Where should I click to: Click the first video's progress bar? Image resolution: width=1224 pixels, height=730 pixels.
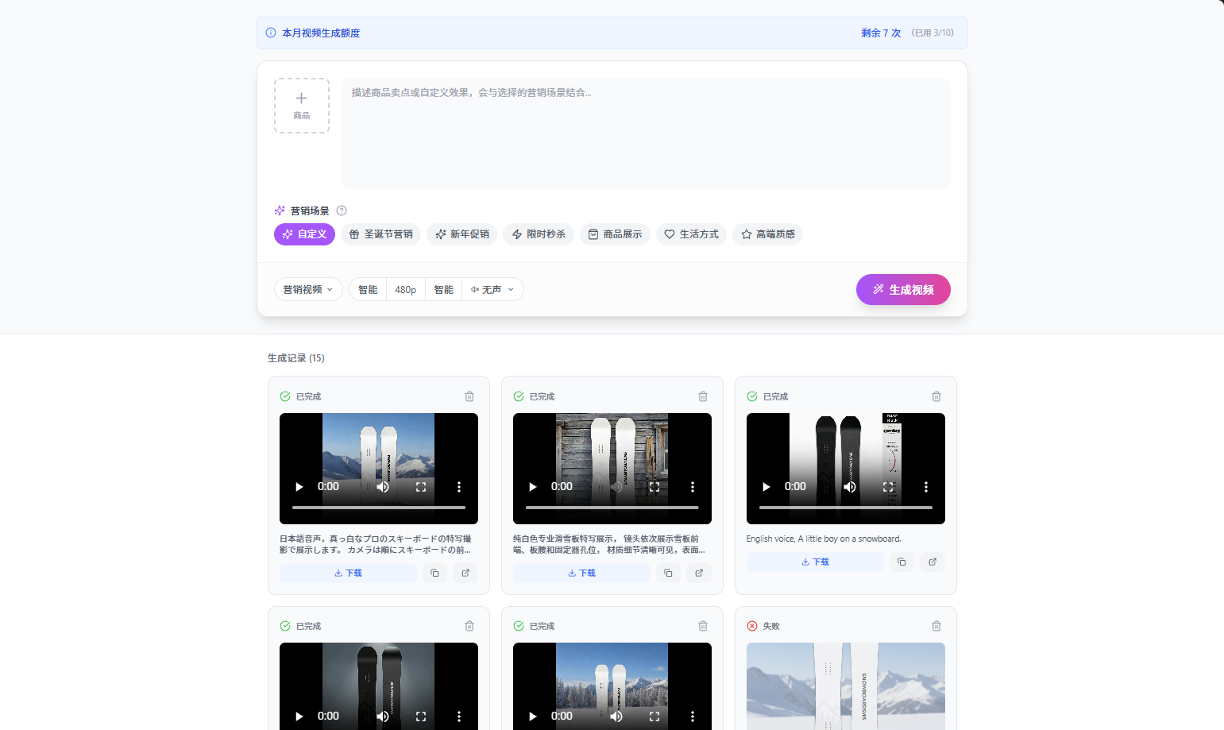click(x=378, y=507)
